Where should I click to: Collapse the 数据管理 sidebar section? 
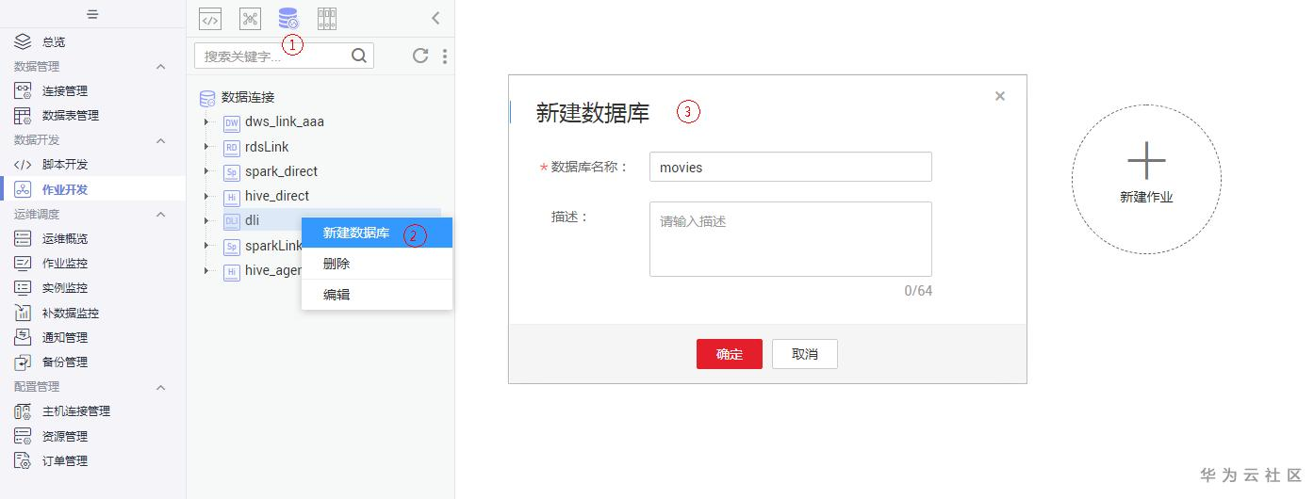[160, 67]
